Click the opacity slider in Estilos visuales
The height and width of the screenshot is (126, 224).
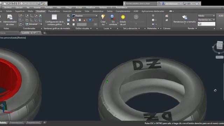coord(87,24)
